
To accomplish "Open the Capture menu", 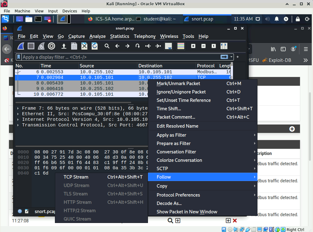I will tap(76, 36).
